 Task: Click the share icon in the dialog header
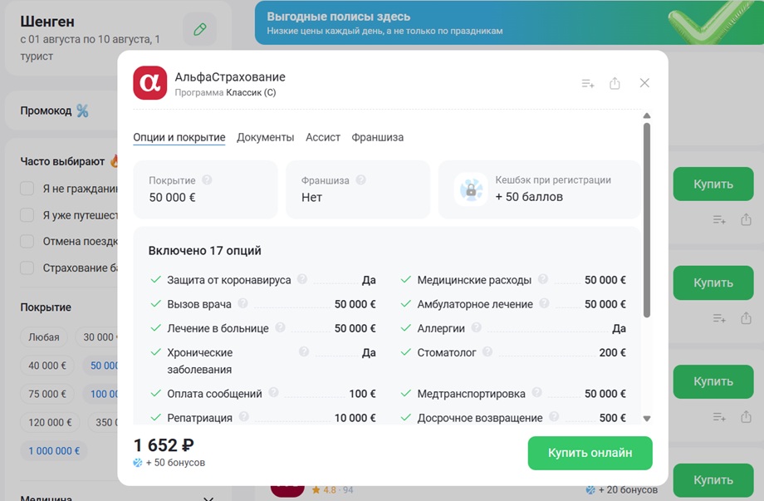[x=615, y=83]
